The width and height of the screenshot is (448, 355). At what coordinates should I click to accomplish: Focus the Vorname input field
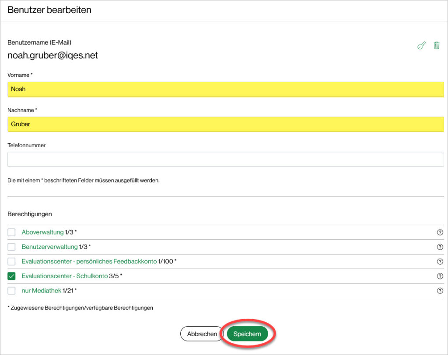[225, 89]
